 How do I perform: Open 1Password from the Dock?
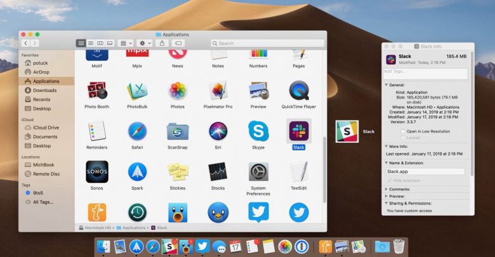pos(301,247)
